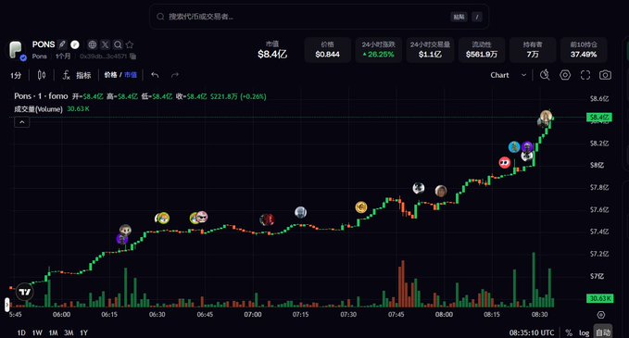Copy the contract address with copy icon
The image size is (629, 338).
point(133,56)
